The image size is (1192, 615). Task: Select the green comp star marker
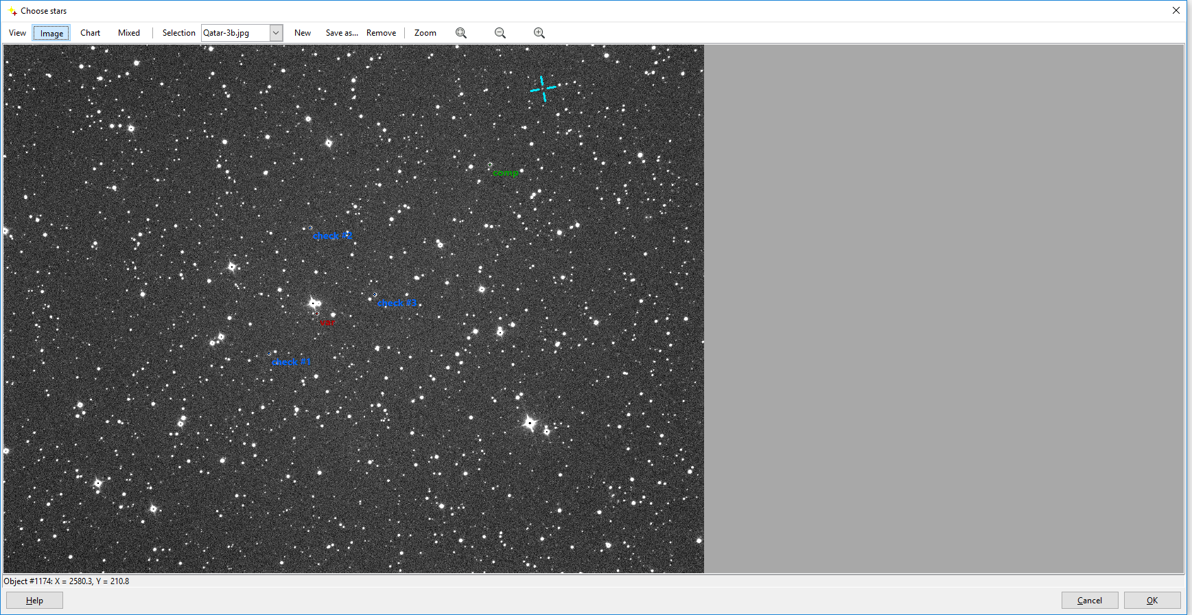[x=490, y=165]
